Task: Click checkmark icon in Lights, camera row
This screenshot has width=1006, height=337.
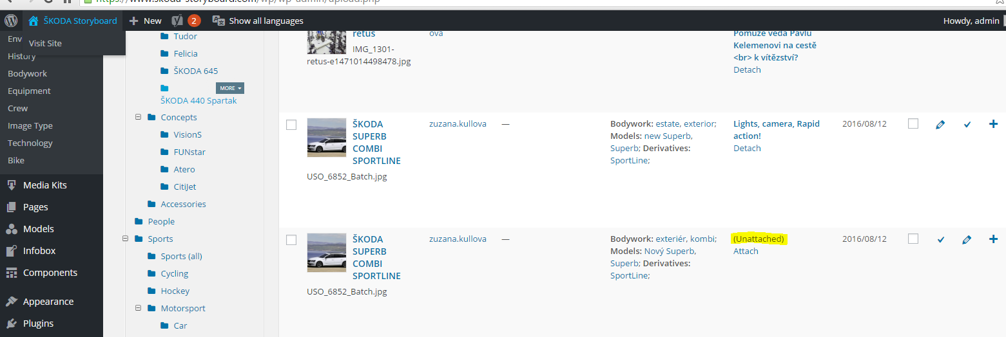Action: (x=967, y=125)
